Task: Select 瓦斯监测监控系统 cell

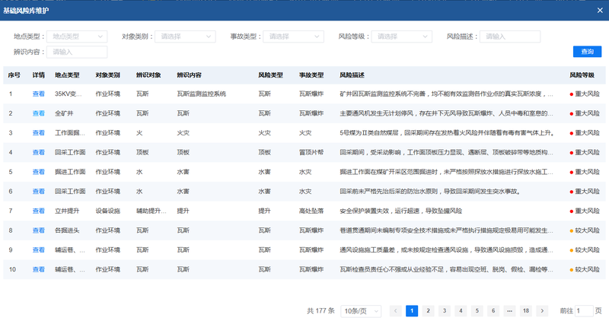Action: tap(201, 94)
